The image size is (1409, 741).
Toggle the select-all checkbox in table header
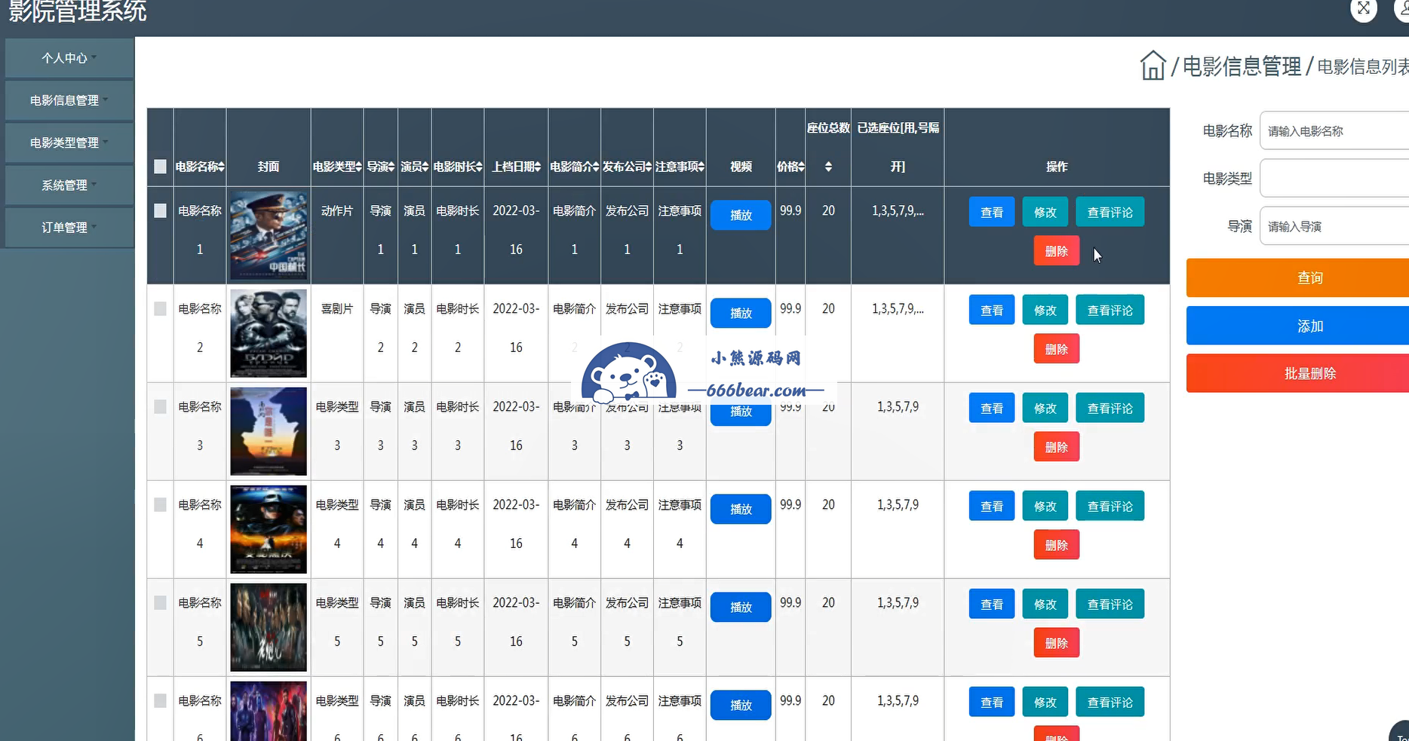(160, 167)
